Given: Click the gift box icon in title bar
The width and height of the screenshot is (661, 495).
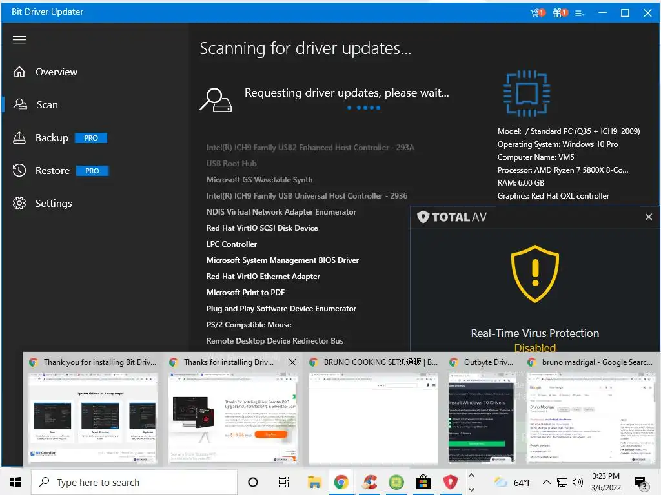Looking at the screenshot, I should tap(560, 13).
